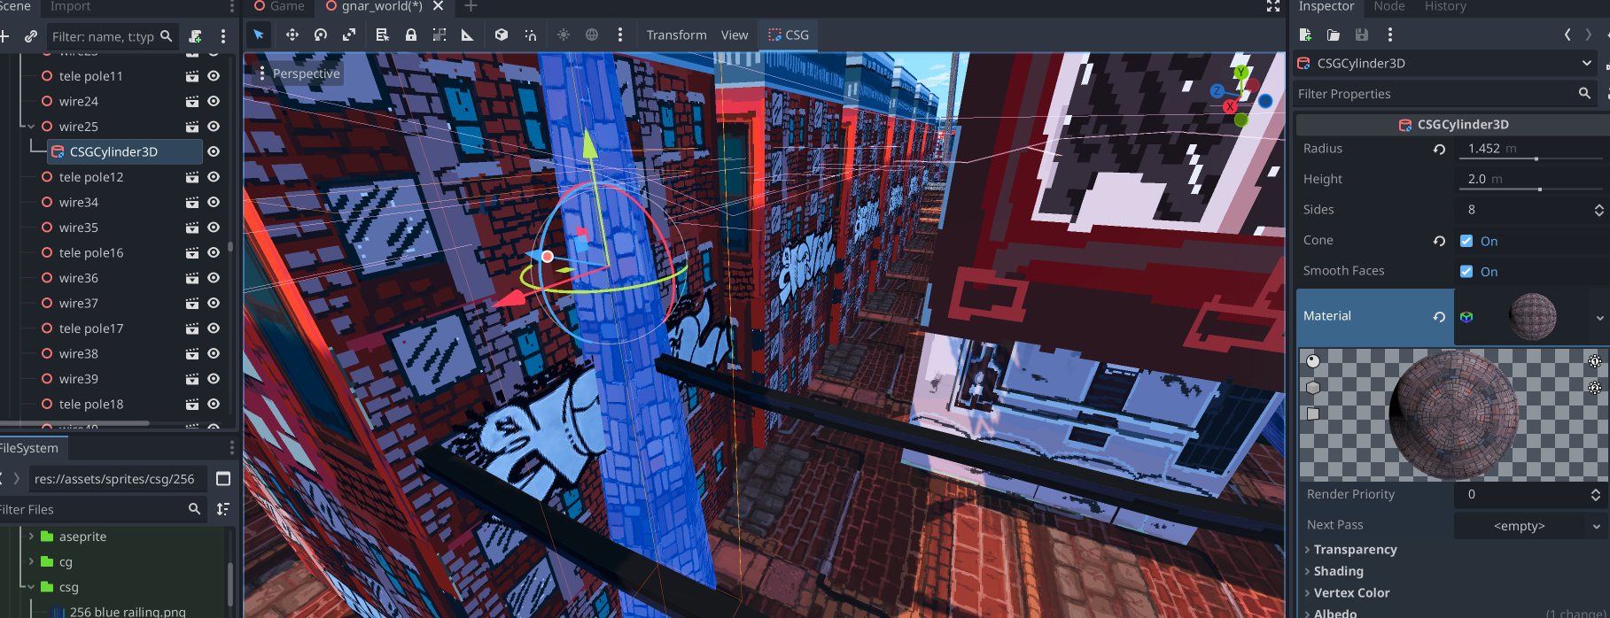Disable the Cone checkbox
This screenshot has height=618, width=1610.
pos(1466,241)
